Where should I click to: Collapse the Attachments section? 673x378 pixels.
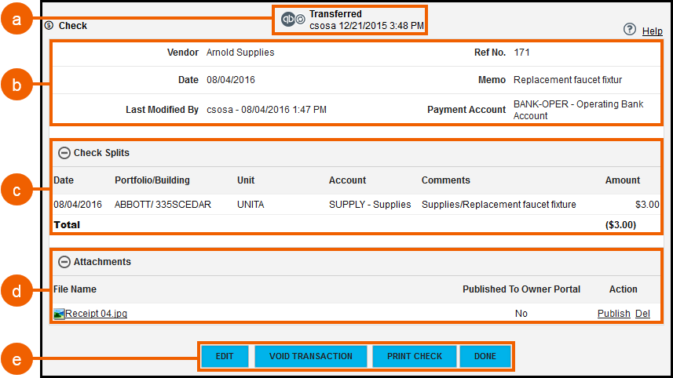(x=64, y=262)
